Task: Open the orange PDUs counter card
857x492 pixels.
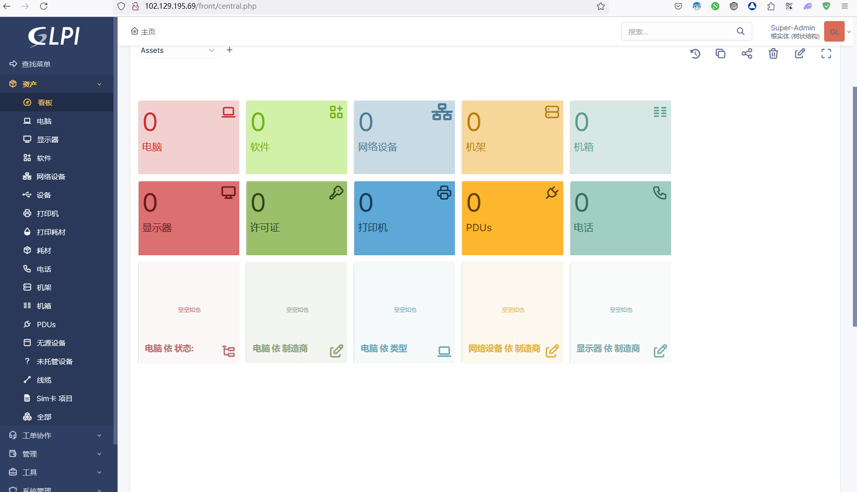Action: 512,218
